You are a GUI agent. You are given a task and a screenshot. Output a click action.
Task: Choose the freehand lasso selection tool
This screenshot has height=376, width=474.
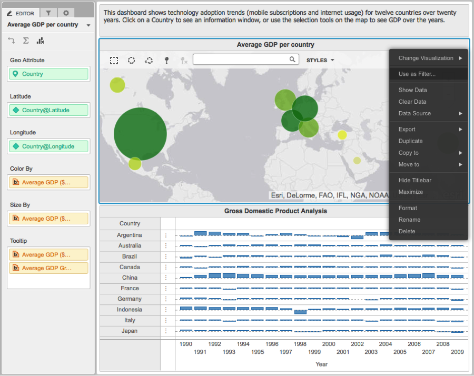coord(149,60)
